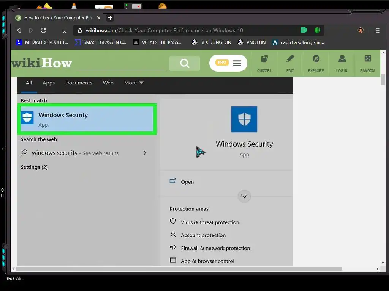This screenshot has width=389, height=291.
Task: Click the Windows Security shield icon in best match
Action: (x=27, y=117)
